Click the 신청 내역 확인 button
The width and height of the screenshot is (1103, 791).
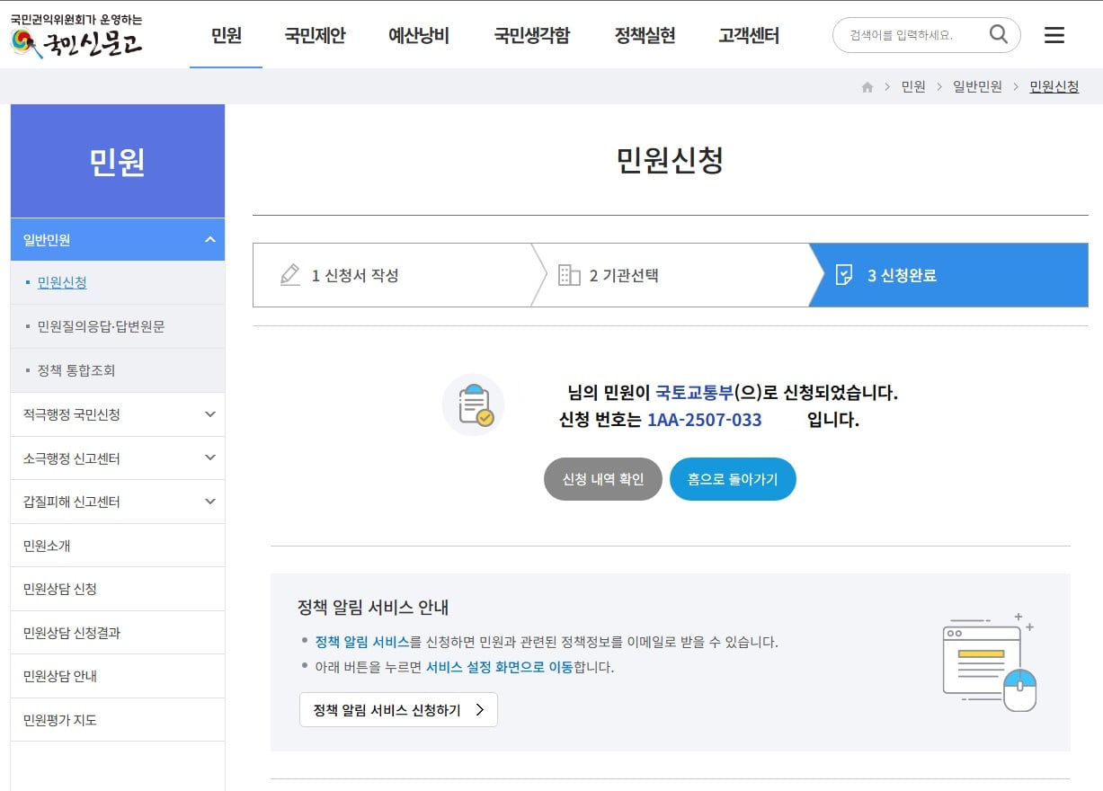tap(603, 479)
